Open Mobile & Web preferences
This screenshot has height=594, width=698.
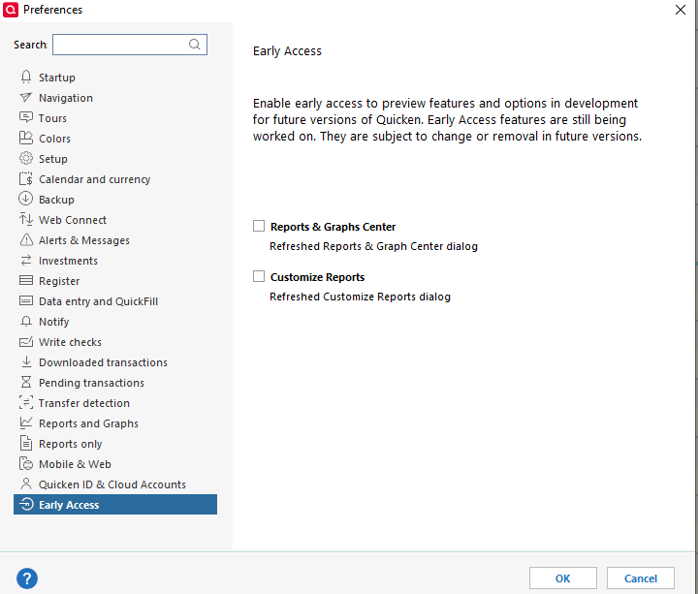coord(75,464)
